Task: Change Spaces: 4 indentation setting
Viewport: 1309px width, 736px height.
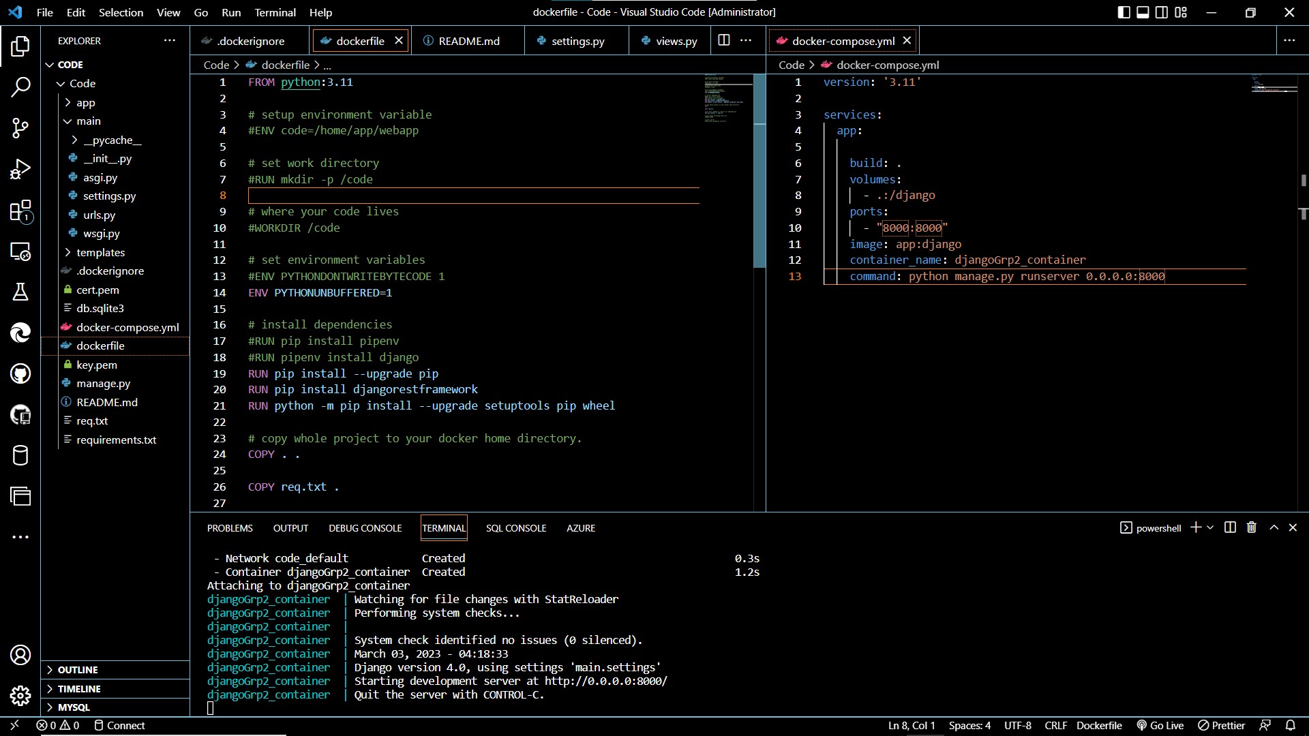Action: 969,725
